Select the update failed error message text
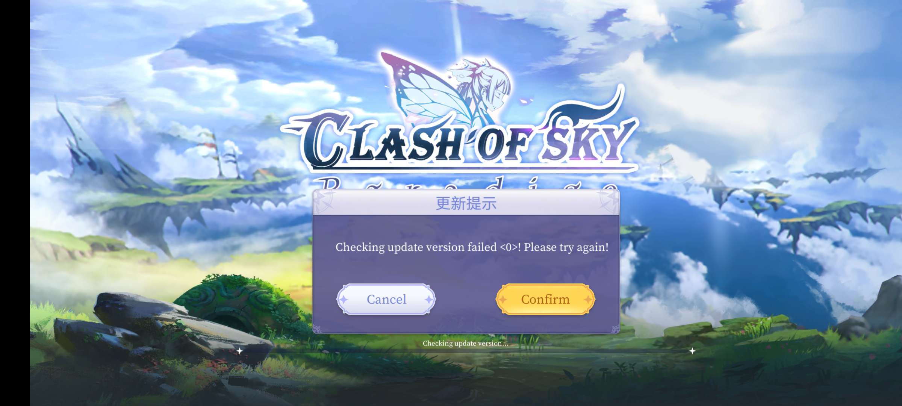This screenshot has height=406, width=902. 472,247
